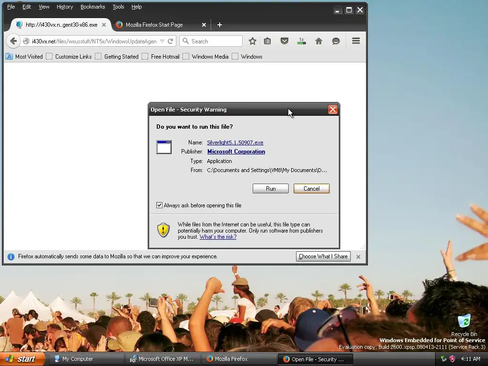Click Cancel in the security dialog
This screenshot has width=488, height=366.
pyautogui.click(x=312, y=189)
